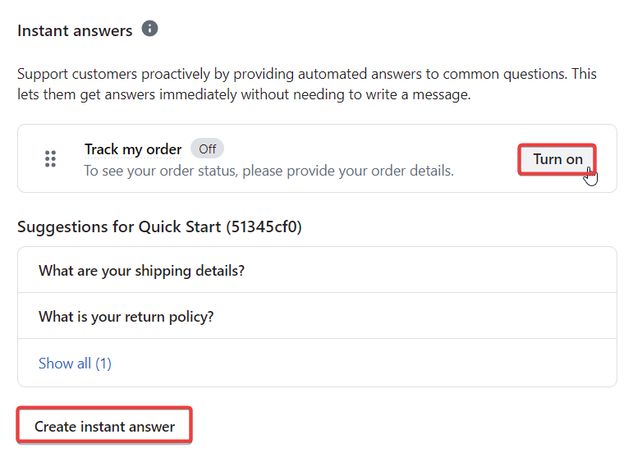Select "What is your return policy?" suggestion
This screenshot has height=462, width=633.
tap(126, 317)
